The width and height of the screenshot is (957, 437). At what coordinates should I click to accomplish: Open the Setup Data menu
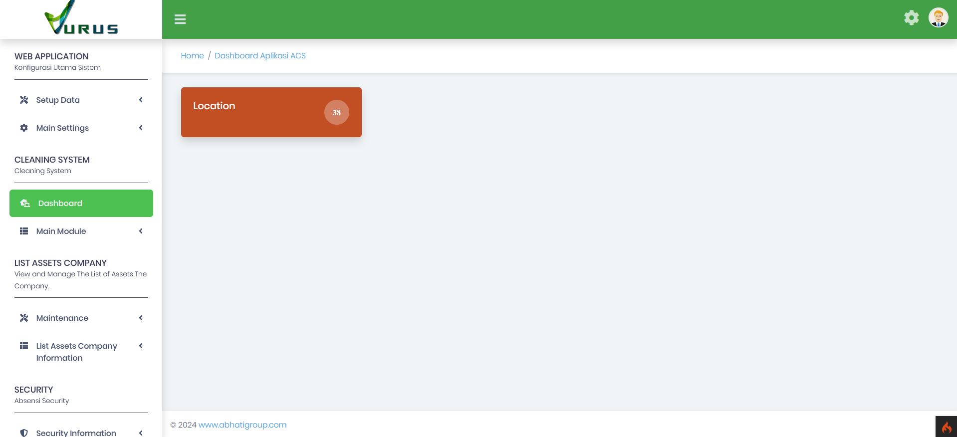tap(81, 100)
